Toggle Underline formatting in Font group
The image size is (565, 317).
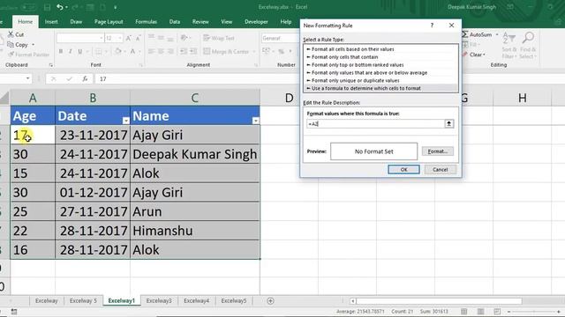pos(80,51)
